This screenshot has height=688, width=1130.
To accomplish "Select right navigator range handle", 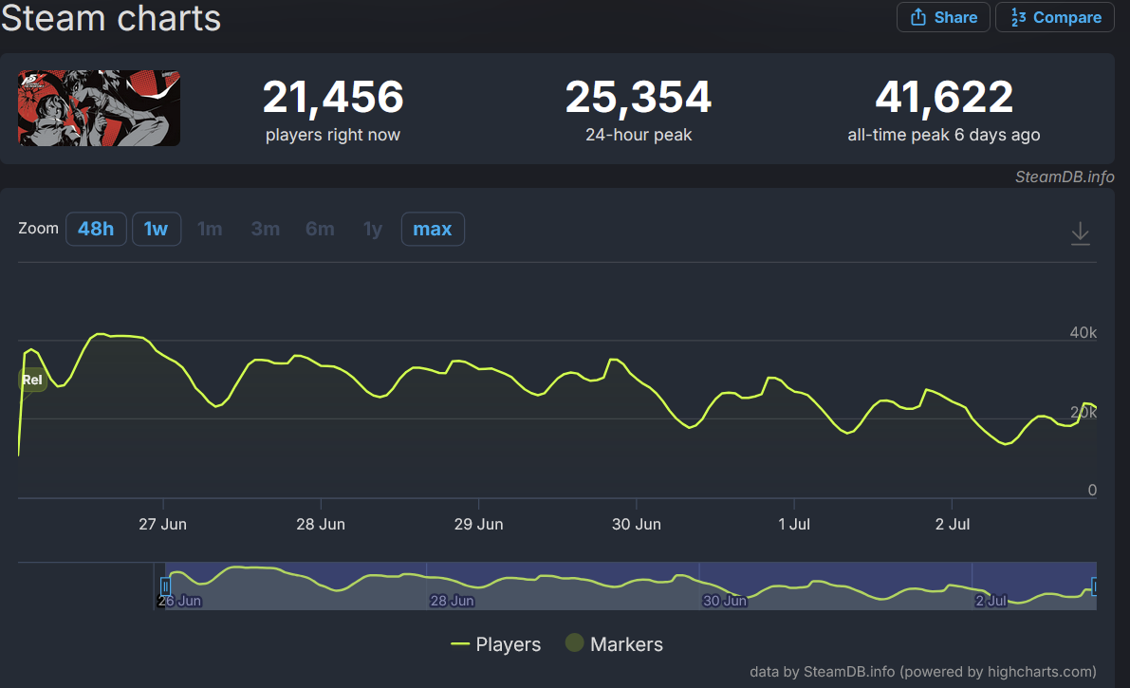I will 1094,586.
